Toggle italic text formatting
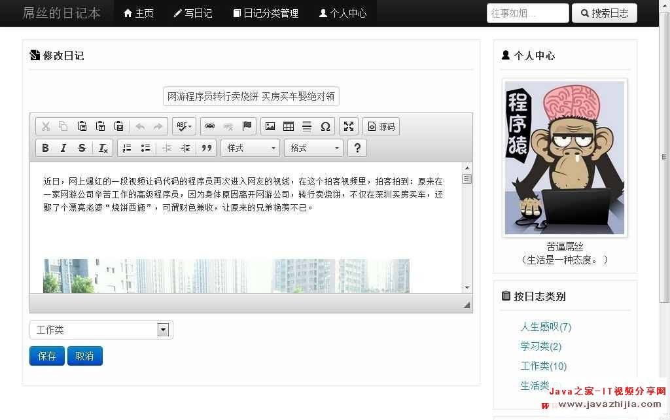Screen dimensions: 670x420 [63, 148]
